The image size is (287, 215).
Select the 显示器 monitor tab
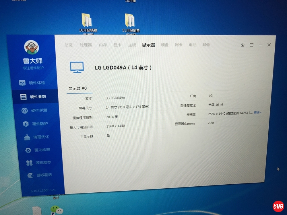click(x=148, y=45)
